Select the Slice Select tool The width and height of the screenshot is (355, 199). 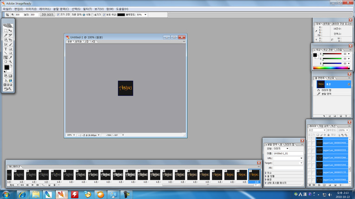coord(10,35)
